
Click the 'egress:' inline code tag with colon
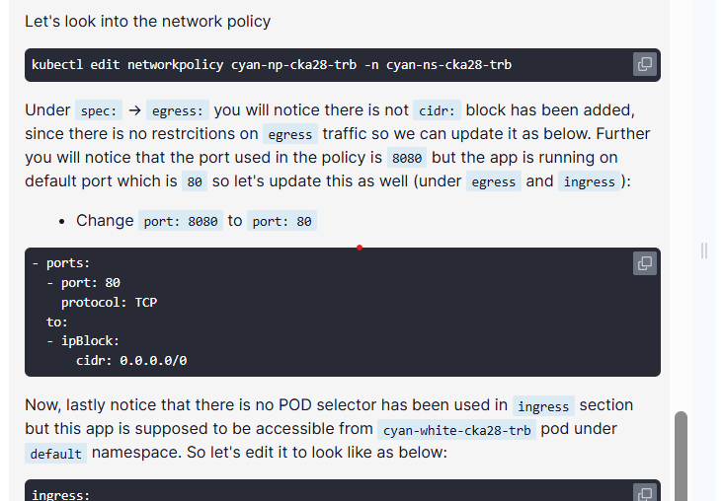[178, 110]
